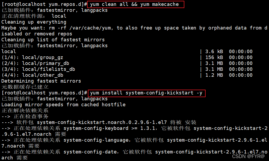Viewport: 269px width, 161px height.
Task: Click the "yum install system-config-kickstart -y" command
Action: (x=146, y=93)
